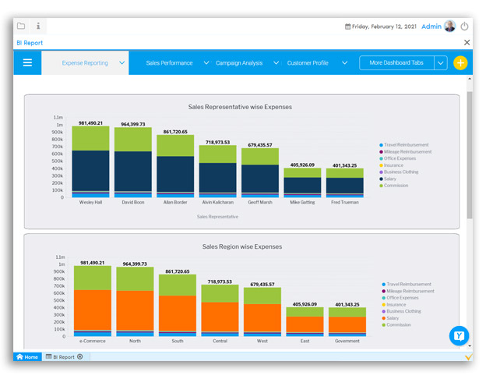Click the calendar date icon
486x379 pixels.
tap(348, 27)
